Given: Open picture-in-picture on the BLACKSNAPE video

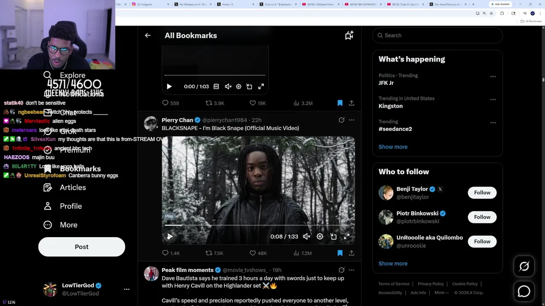Looking at the screenshot, I should (x=333, y=236).
